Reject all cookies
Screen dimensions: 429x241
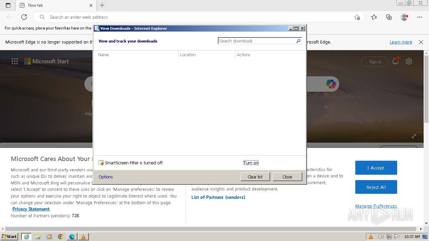tap(376, 187)
